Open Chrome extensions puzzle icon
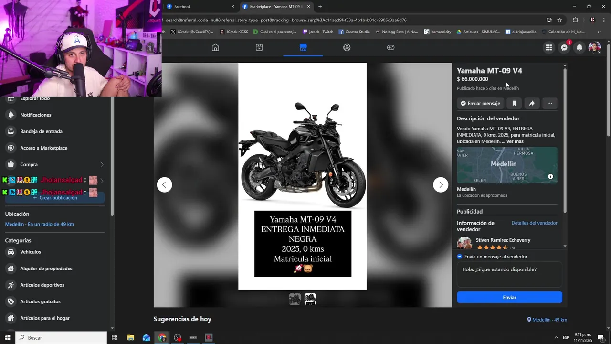Screen dimensions: 611x344 (x=575, y=20)
